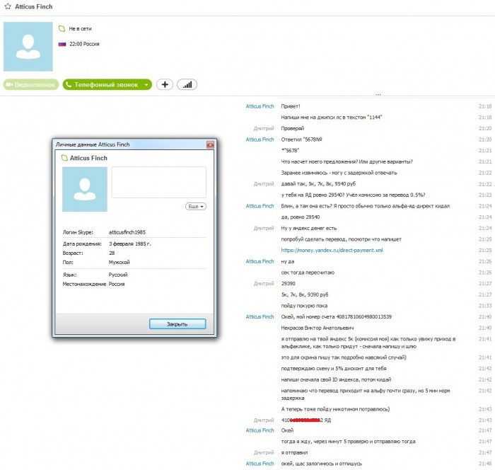Close the Личные данные dialog with X

[210, 145]
